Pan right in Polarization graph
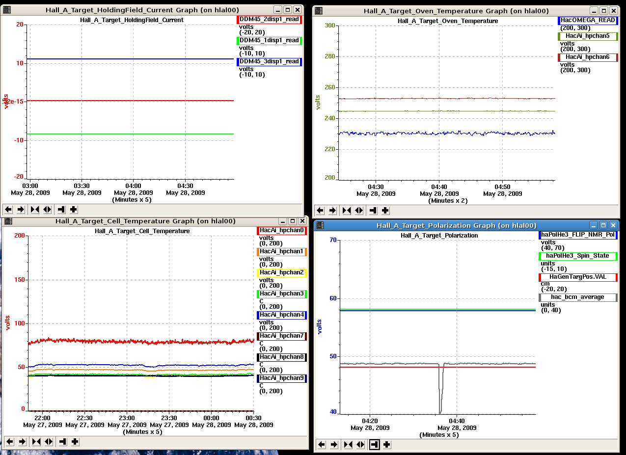Screen dimensions: 626x455 [334, 445]
